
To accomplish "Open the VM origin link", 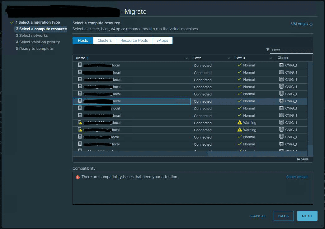I will (x=299, y=24).
